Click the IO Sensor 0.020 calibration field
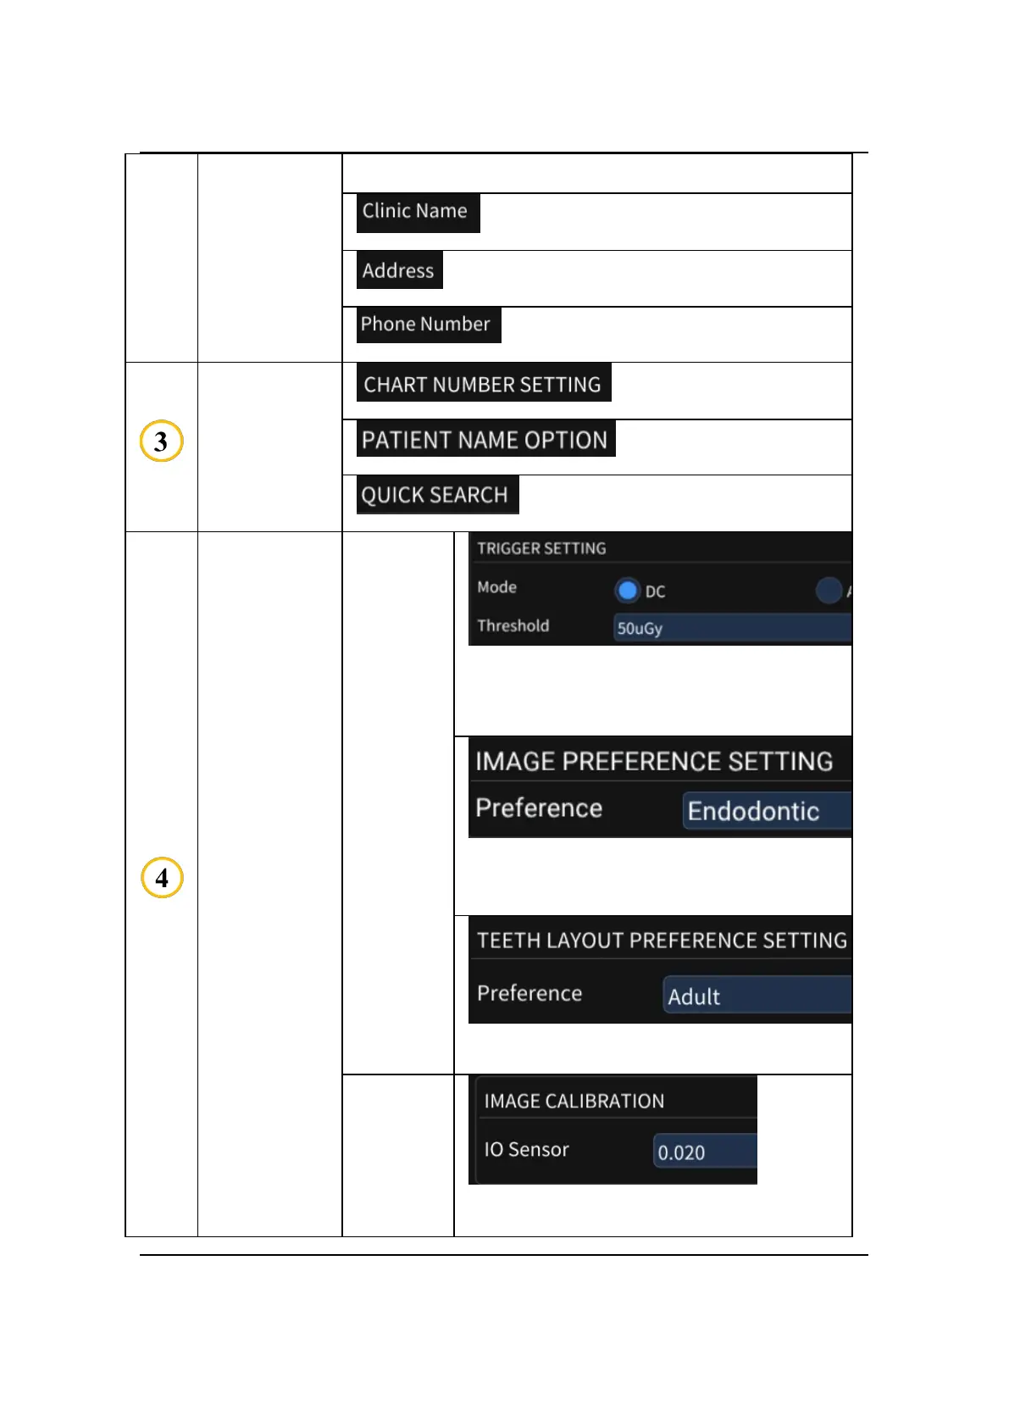This screenshot has height=1427, width=1009. pyautogui.click(x=705, y=1152)
